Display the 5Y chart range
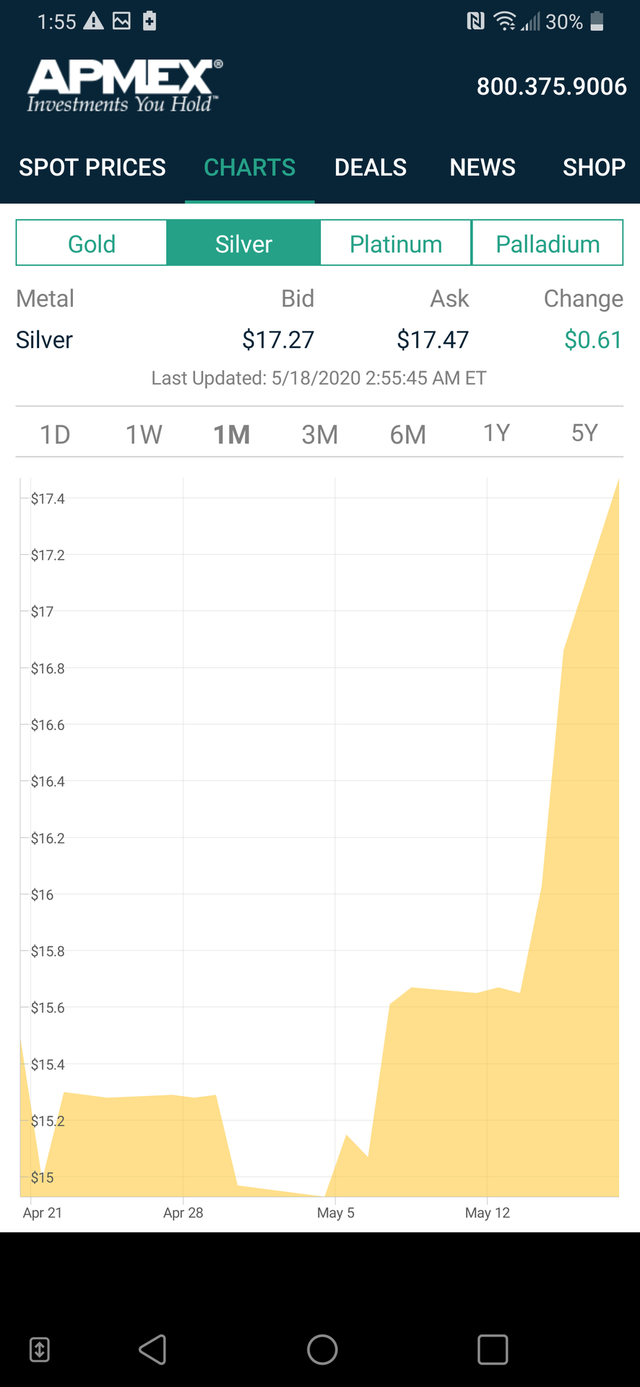 (x=584, y=433)
